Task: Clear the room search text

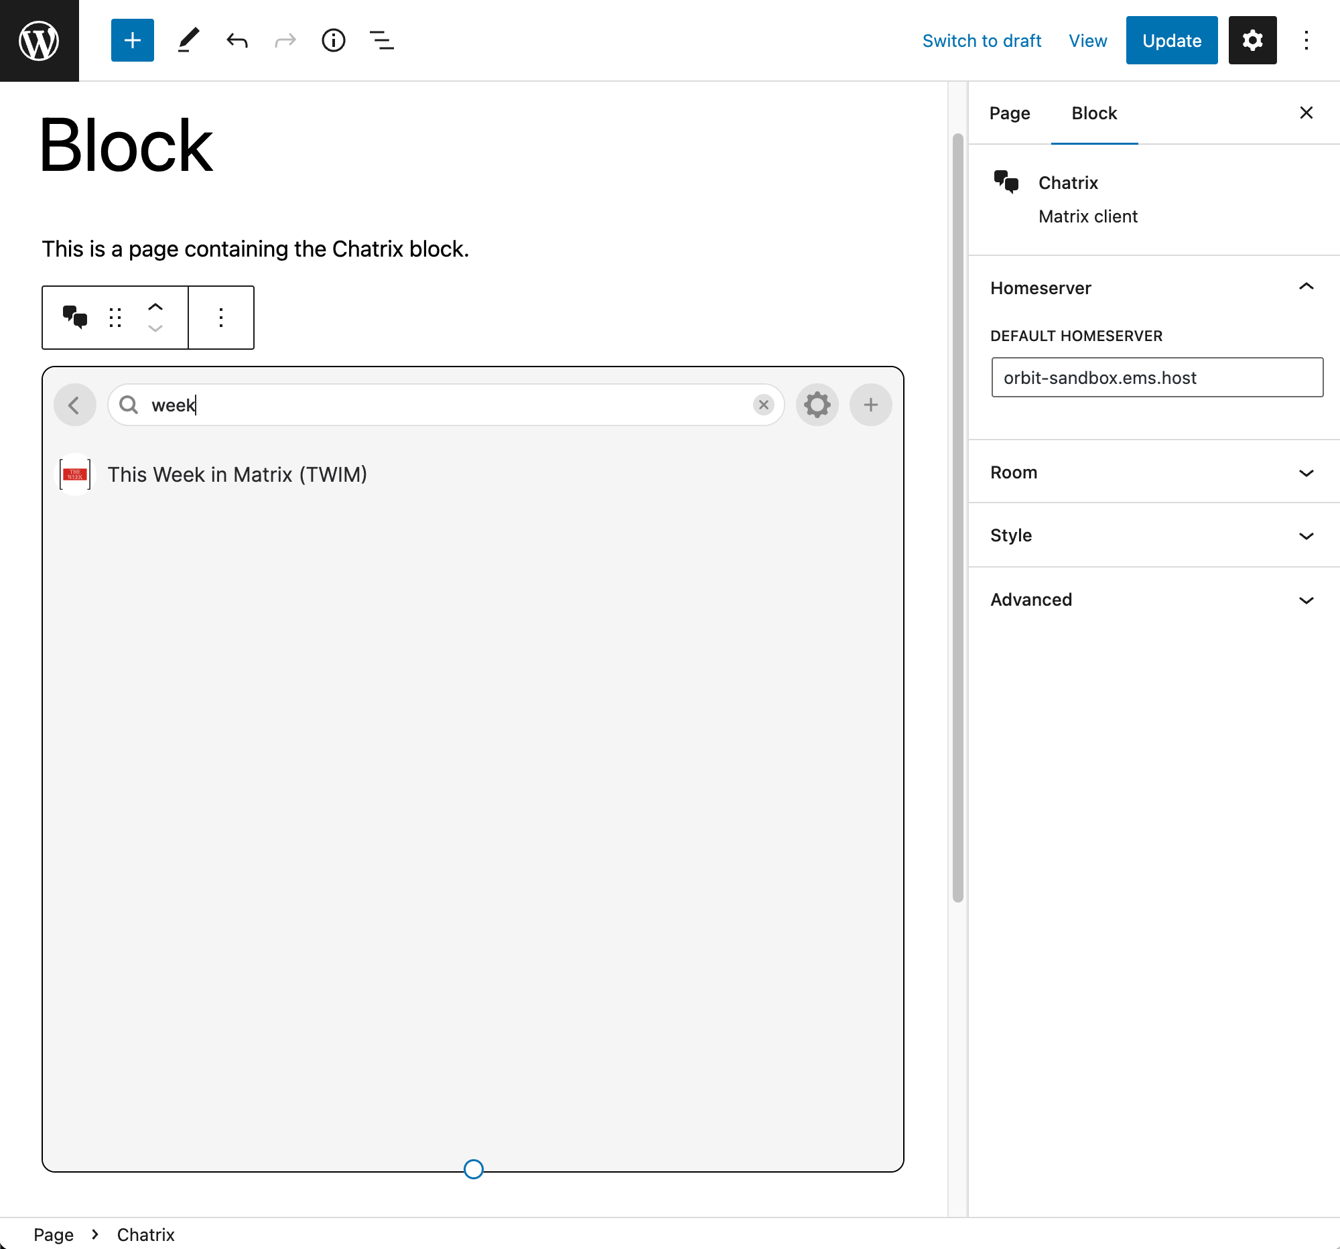Action: tap(763, 405)
